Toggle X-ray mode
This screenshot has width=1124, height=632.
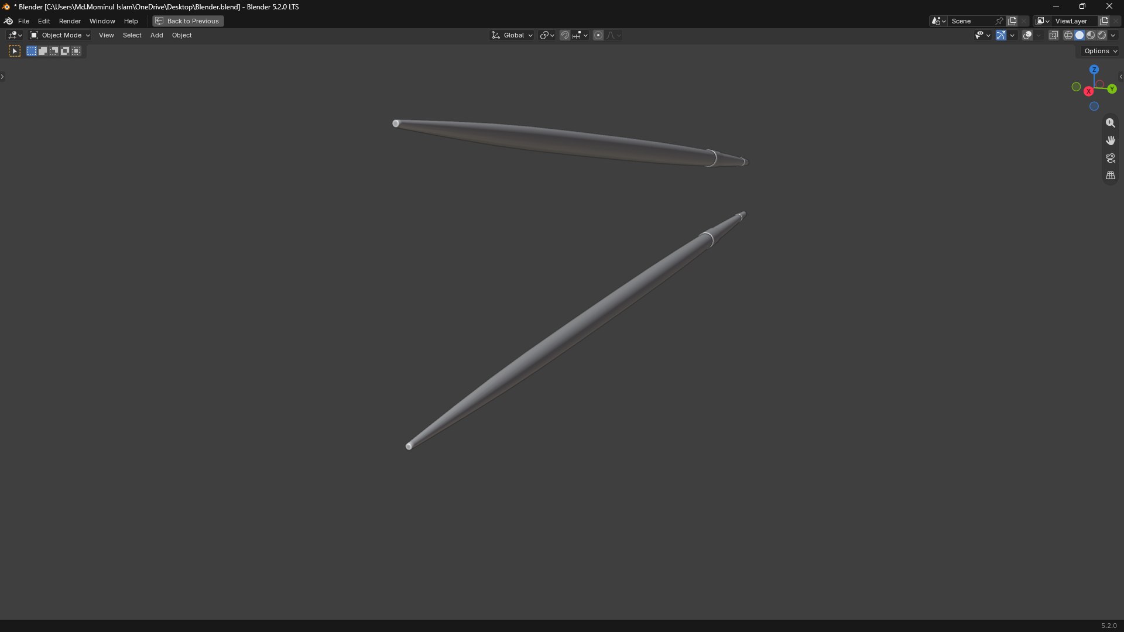pyautogui.click(x=1054, y=36)
